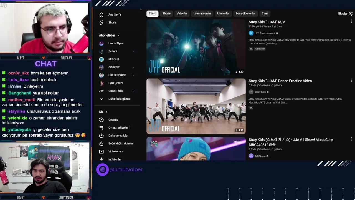Click the 4K badge on Dance Practice result
355x200 pixels.
(x=251, y=108)
